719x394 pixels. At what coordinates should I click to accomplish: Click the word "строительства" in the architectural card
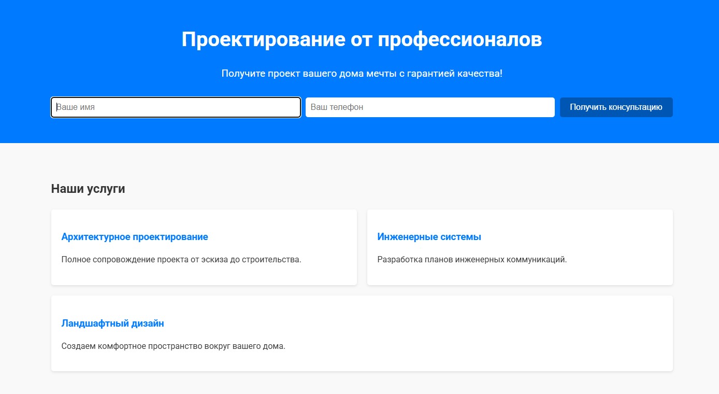274,260
